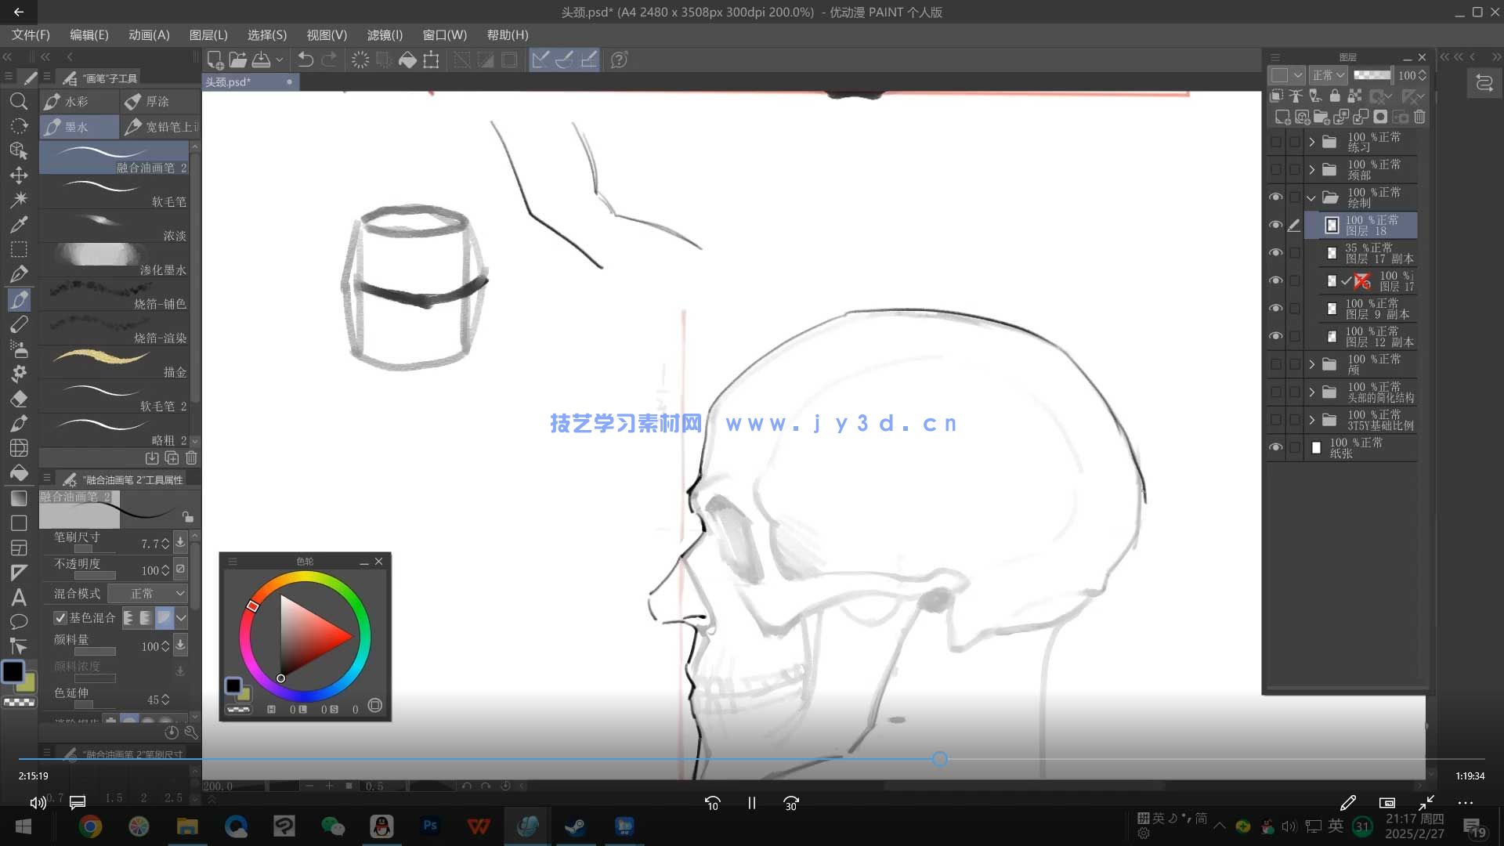The height and width of the screenshot is (846, 1504).
Task: Skip back 10 seconds in the video
Action: click(713, 803)
